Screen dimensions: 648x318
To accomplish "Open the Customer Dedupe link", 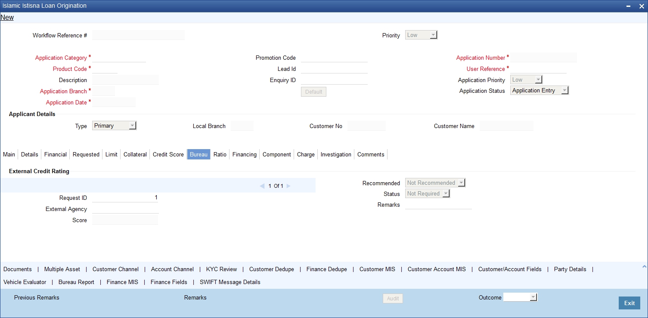I will [272, 269].
